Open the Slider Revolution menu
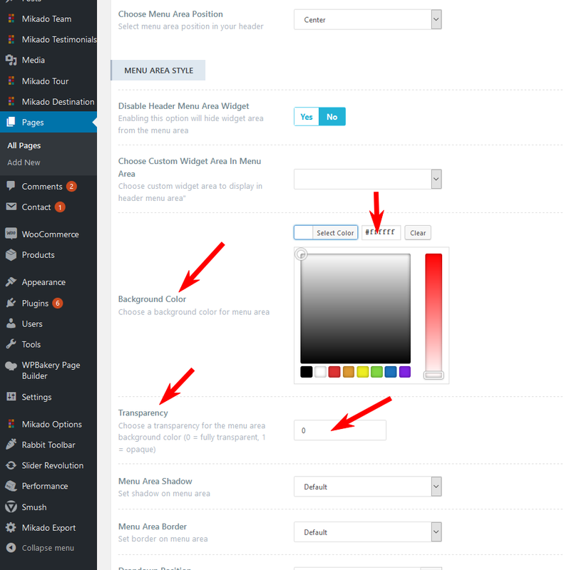The image size is (564, 570). 52,465
